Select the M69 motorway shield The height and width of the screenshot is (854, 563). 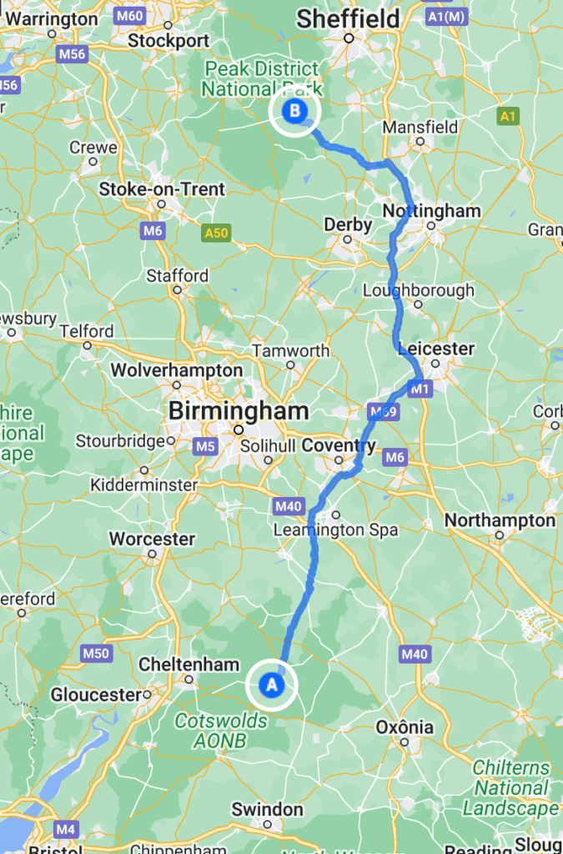tap(384, 412)
